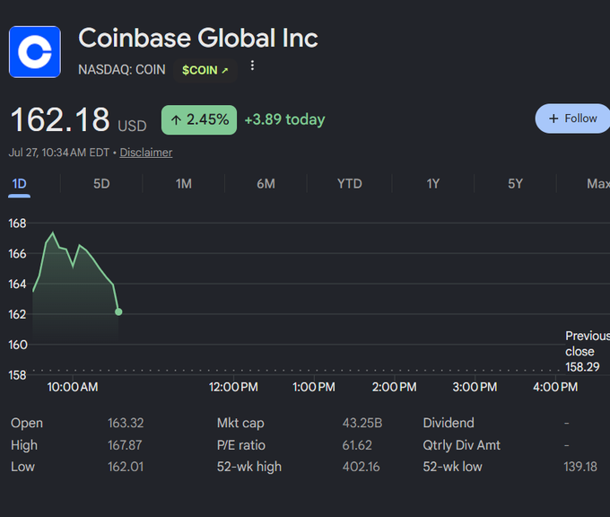
Task: Switch to the Max chart range
Action: (x=598, y=184)
